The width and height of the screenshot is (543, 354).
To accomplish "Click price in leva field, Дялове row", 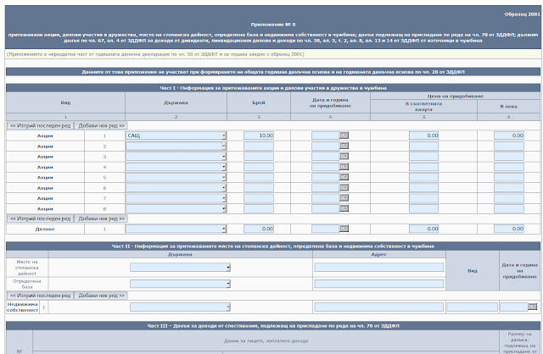I will pos(509,229).
